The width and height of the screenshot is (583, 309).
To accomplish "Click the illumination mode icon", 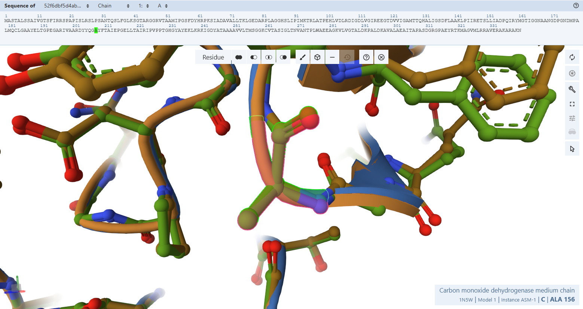I will point(572,132).
